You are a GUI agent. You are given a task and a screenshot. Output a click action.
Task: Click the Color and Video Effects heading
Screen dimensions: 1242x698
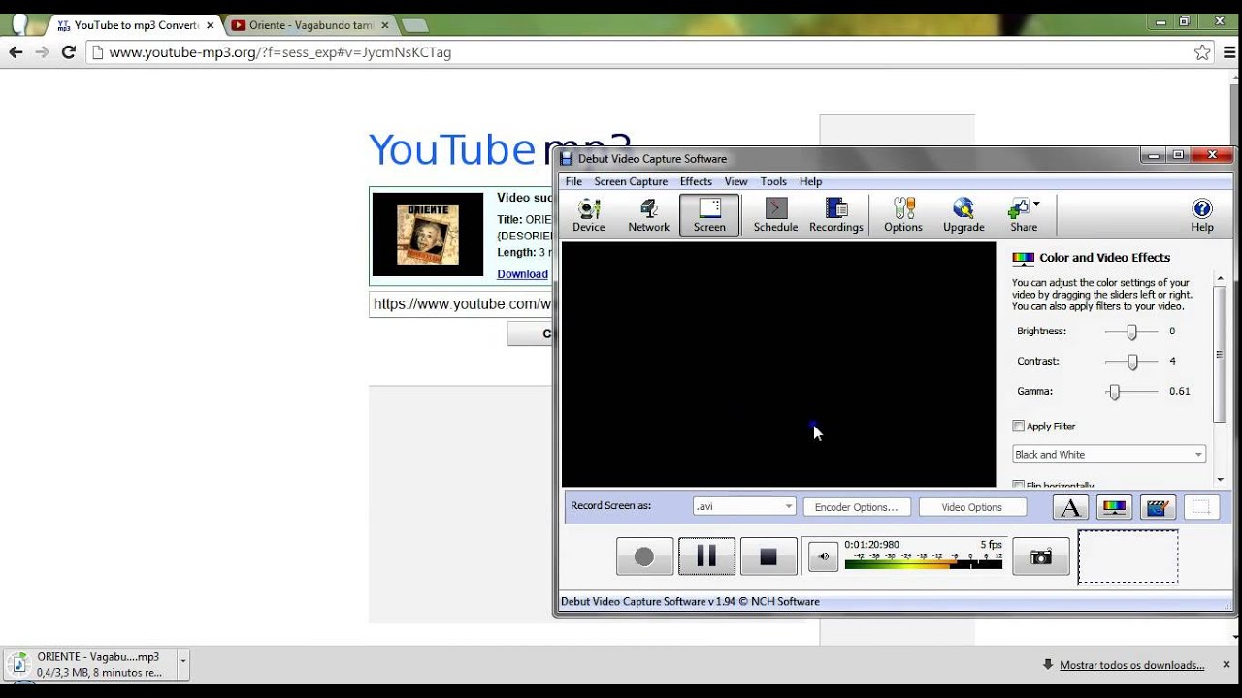coord(1104,258)
